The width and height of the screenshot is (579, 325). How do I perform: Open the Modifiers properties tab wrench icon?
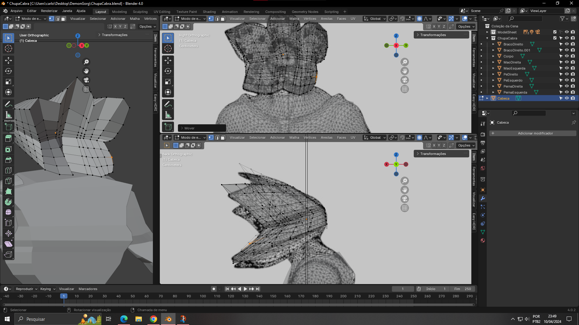[483, 198]
